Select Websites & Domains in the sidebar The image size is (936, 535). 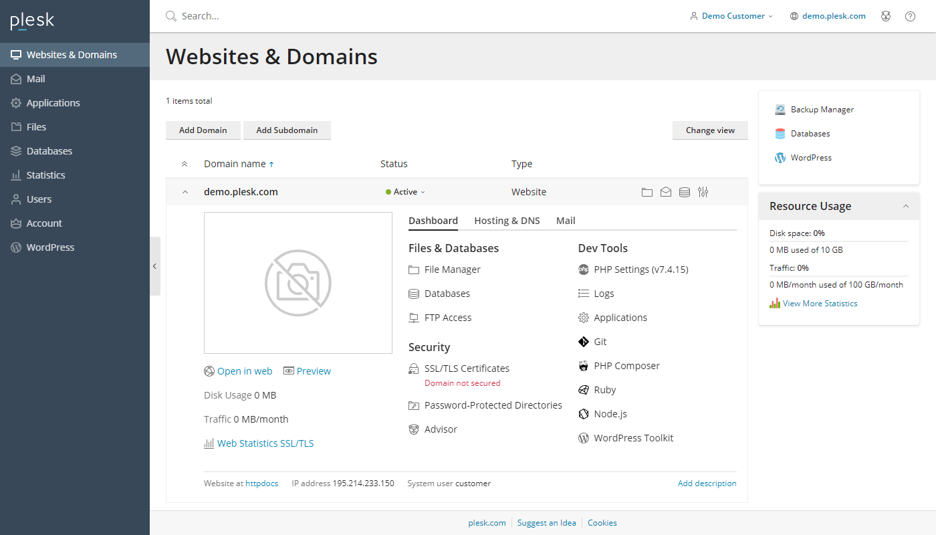[x=75, y=55]
